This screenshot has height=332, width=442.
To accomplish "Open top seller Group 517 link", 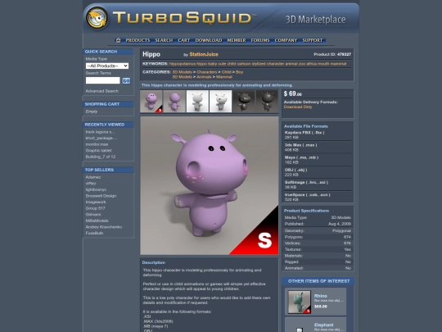I will pyautogui.click(x=95, y=208).
